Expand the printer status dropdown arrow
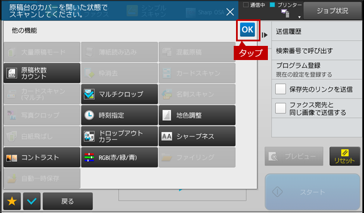 tap(299, 17)
